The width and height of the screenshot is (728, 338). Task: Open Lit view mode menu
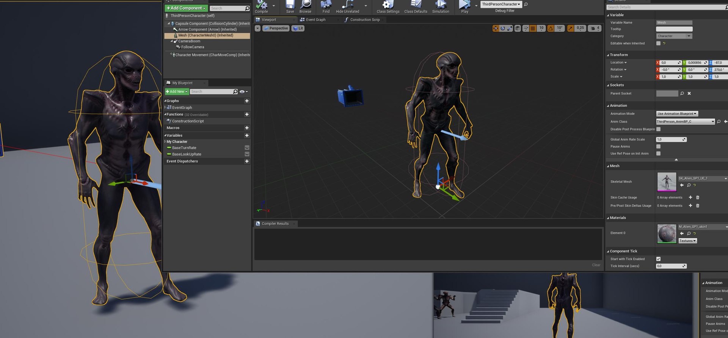click(298, 28)
